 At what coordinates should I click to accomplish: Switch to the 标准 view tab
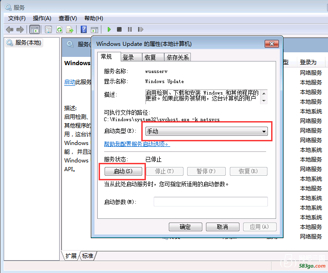88,256
